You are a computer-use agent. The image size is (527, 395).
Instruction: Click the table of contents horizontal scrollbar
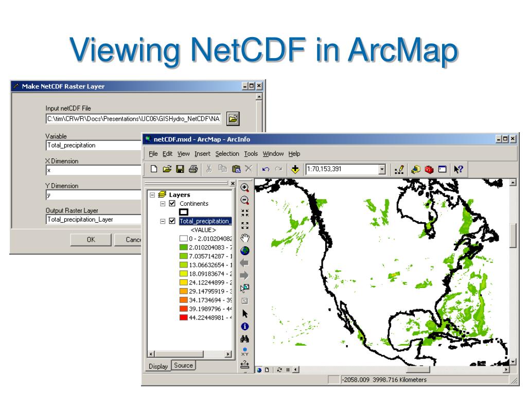(x=190, y=354)
